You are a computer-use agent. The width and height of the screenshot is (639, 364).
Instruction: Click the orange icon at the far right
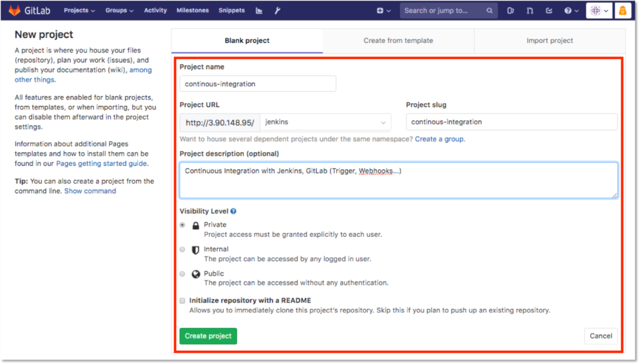click(x=622, y=11)
